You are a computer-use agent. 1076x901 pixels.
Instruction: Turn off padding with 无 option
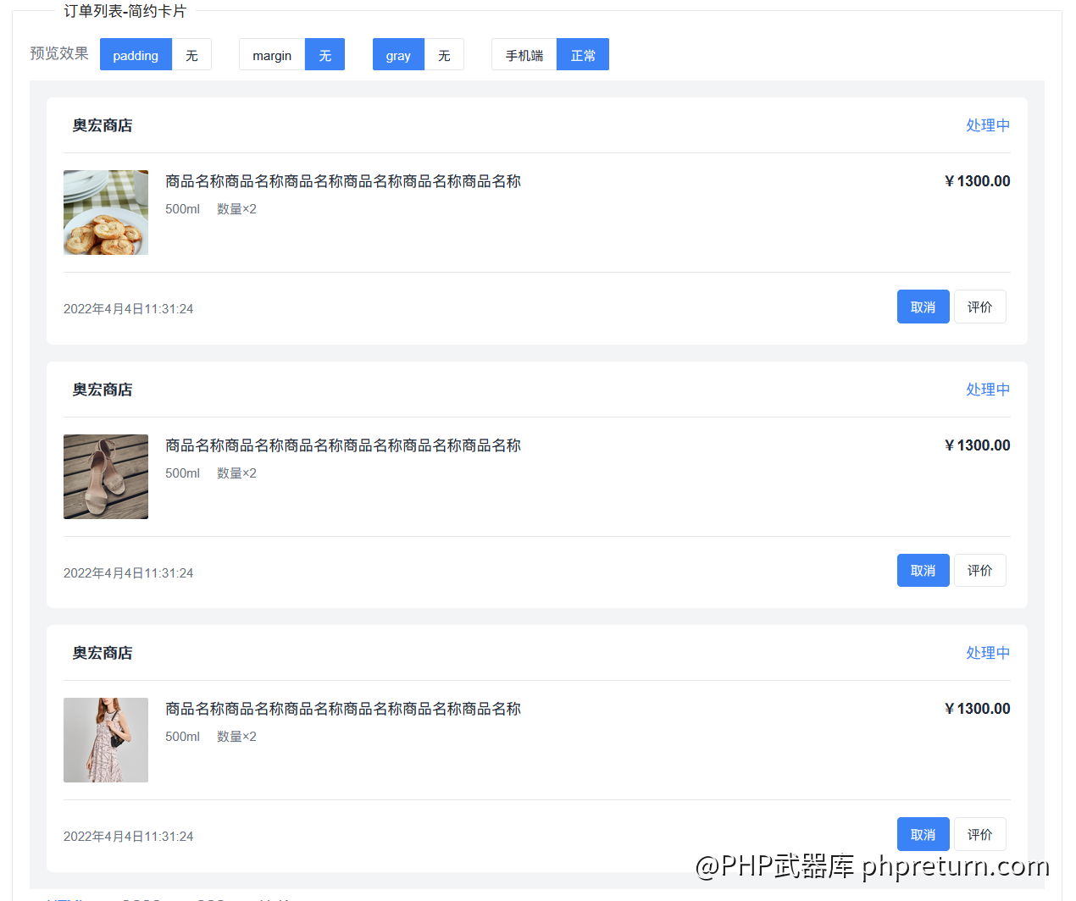pyautogui.click(x=191, y=55)
